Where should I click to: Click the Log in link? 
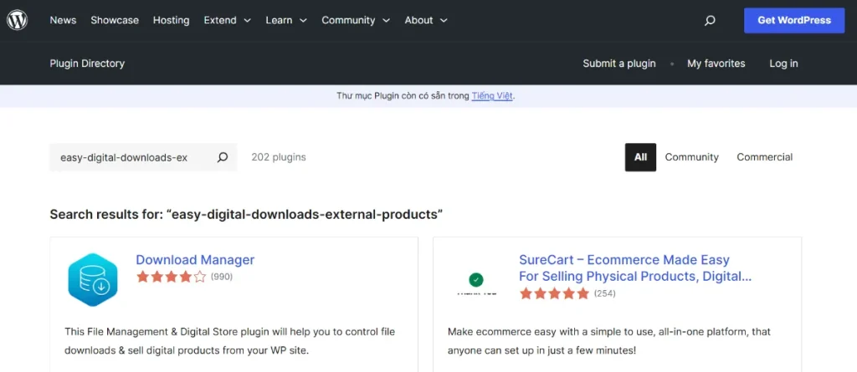click(783, 64)
